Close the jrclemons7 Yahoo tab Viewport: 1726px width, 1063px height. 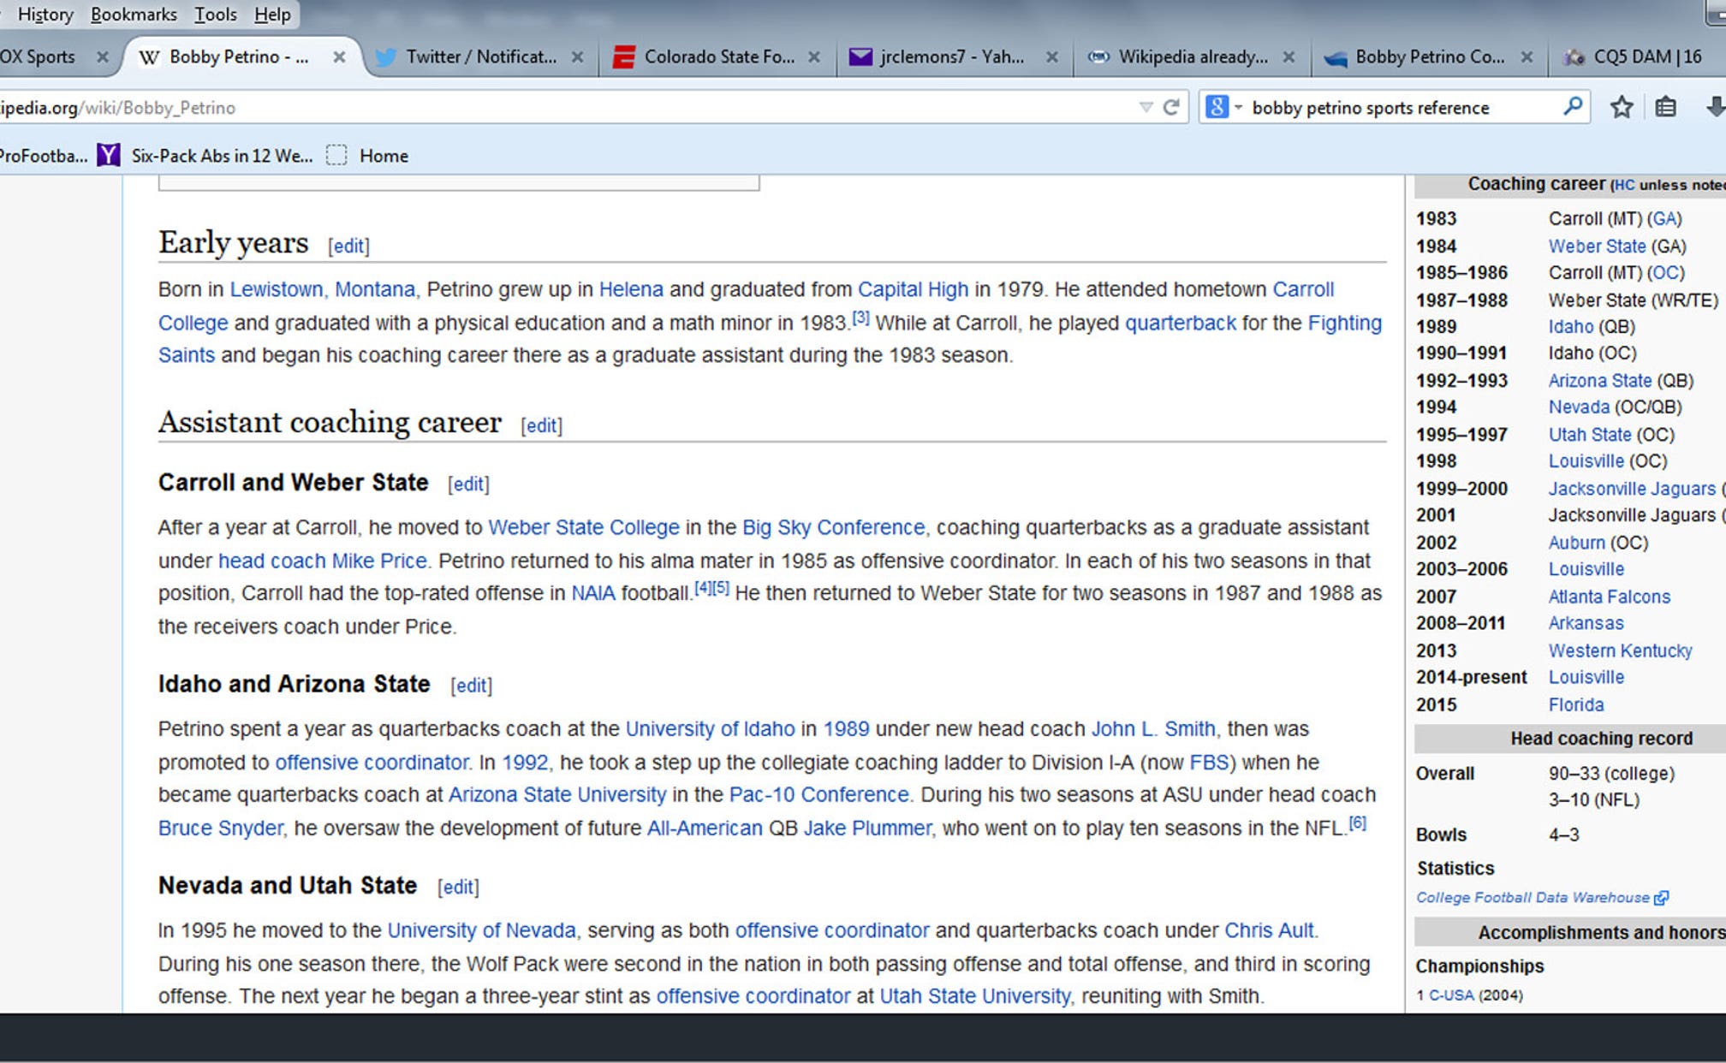[x=1051, y=57]
